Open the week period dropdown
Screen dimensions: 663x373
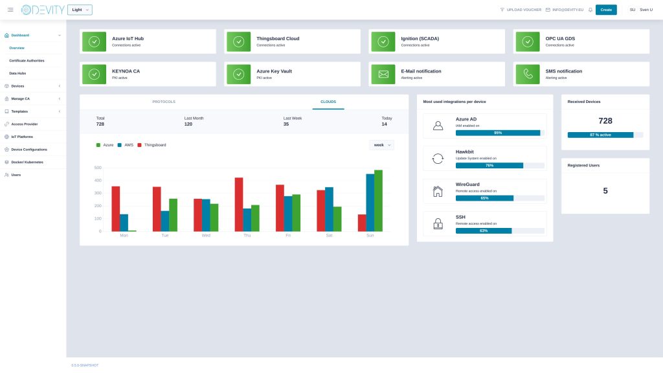tap(381, 145)
